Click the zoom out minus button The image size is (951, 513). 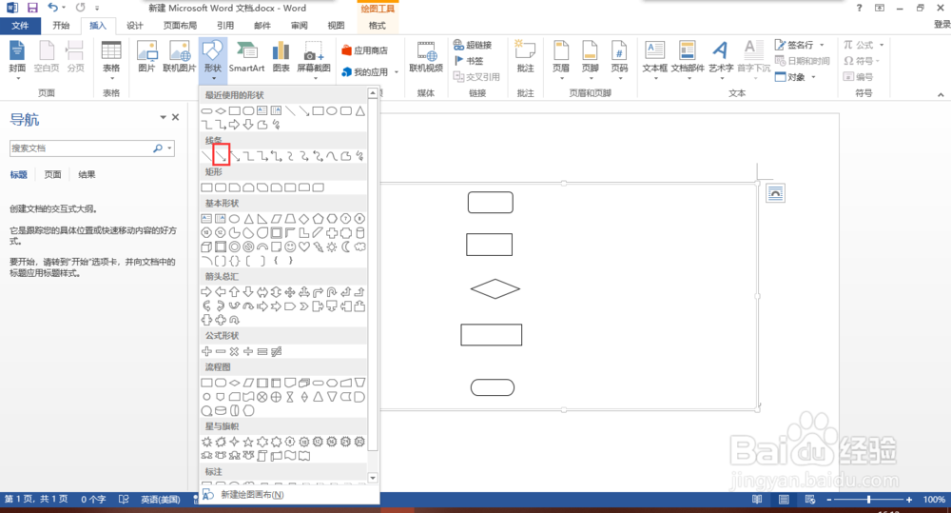pyautogui.click(x=829, y=499)
